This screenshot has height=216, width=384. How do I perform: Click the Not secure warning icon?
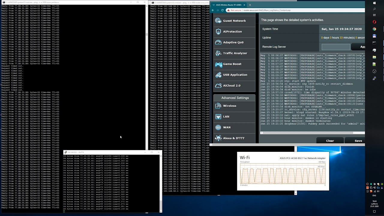[x=228, y=10]
